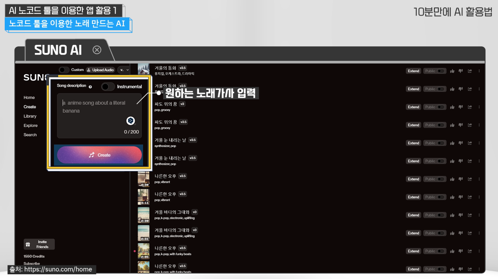Like the 파도 위의 꿈 v3.5 song
Screen dimensions: 498x279
(452, 125)
